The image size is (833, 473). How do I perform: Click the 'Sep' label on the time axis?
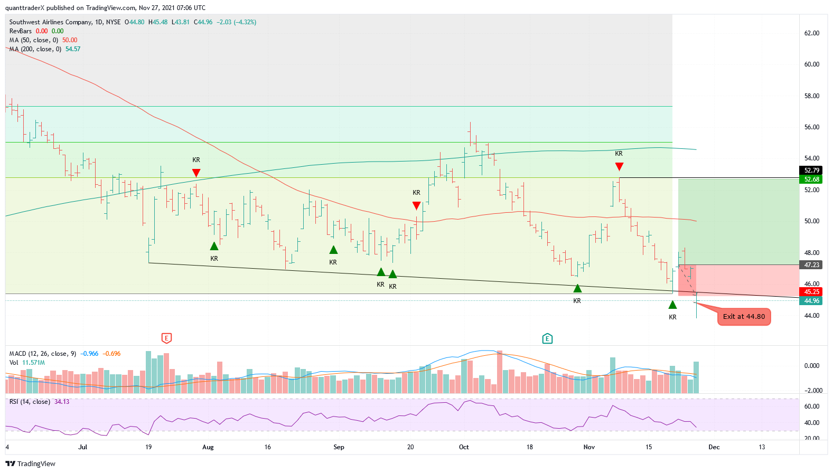[x=339, y=447]
